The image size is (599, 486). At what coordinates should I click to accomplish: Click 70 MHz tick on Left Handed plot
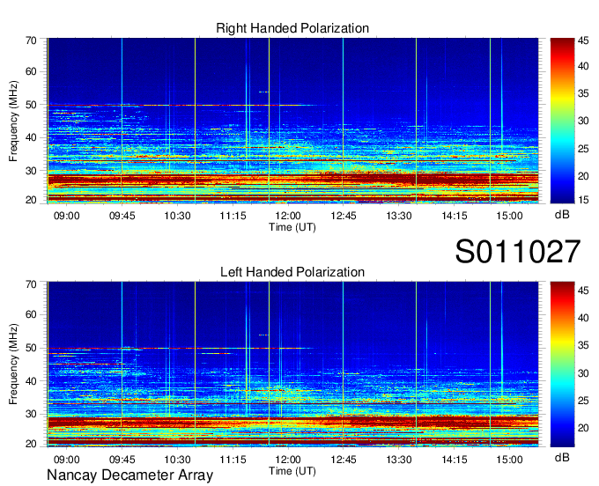tap(31, 284)
